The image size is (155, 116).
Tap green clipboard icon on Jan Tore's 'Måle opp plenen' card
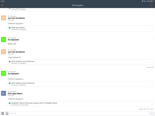pos(10,28)
